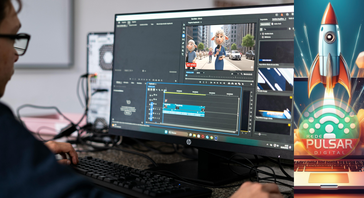Open the Modelos de gráficos tab
The image size is (364, 198).
[278, 19]
